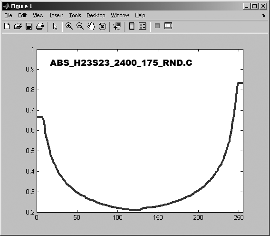
Task: Select the Zoom Out magnifier tool
Action: [80, 26]
